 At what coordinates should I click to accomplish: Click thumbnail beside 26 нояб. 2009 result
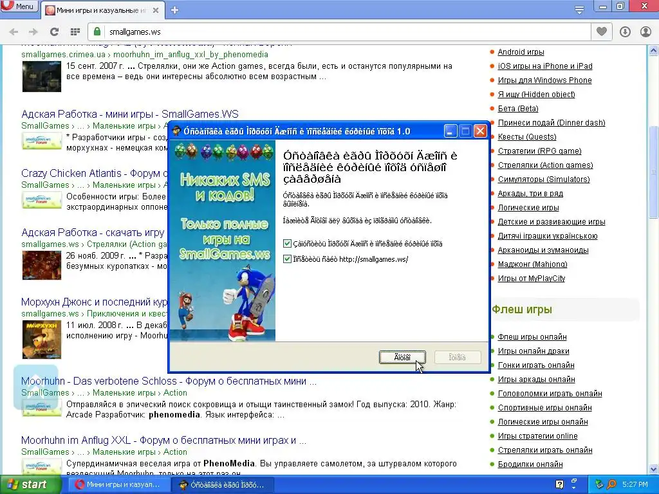point(42,266)
